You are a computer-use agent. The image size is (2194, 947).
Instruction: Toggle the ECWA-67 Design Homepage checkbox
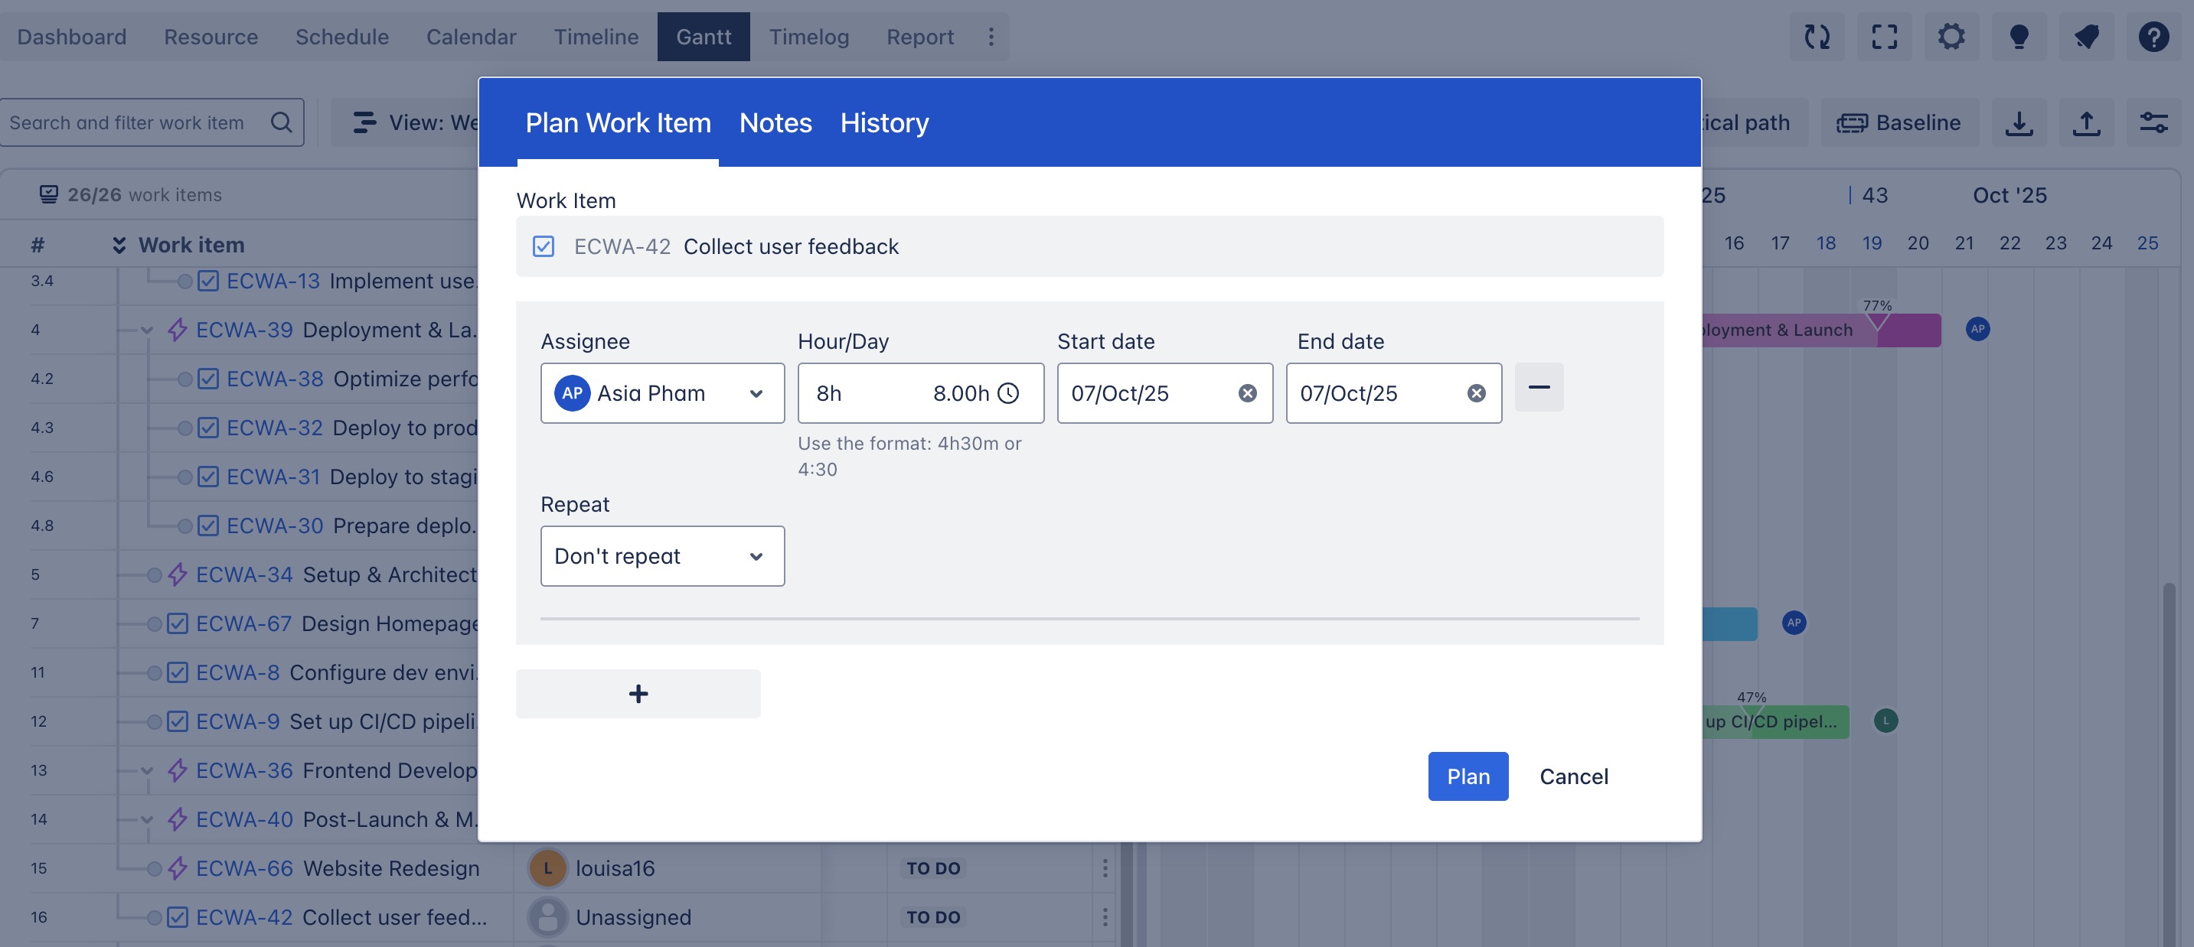pos(177,623)
